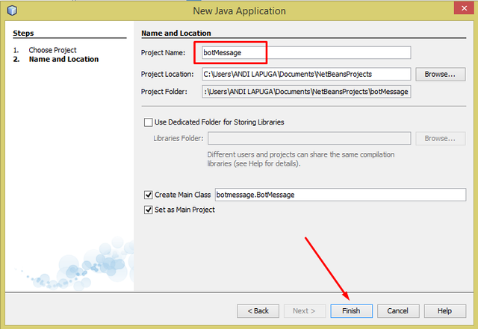The image size is (478, 329).
Task: Select the Name and Location step
Action: click(x=63, y=59)
